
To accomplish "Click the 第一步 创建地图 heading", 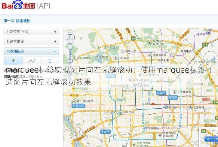I will (17, 21).
